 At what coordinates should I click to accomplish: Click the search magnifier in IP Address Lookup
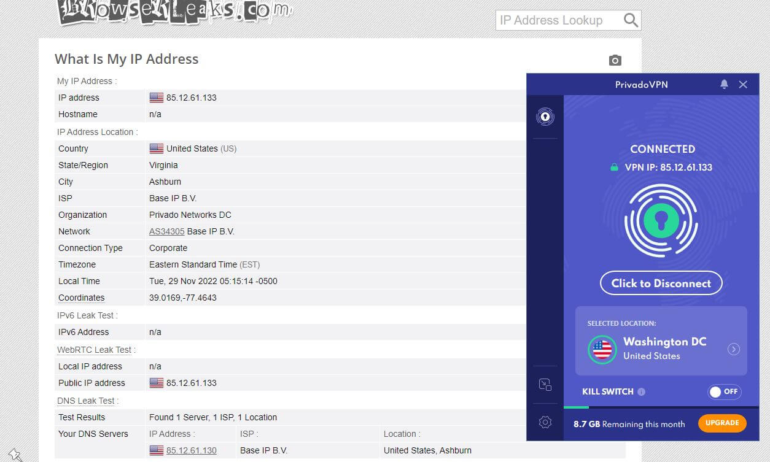[x=631, y=20]
